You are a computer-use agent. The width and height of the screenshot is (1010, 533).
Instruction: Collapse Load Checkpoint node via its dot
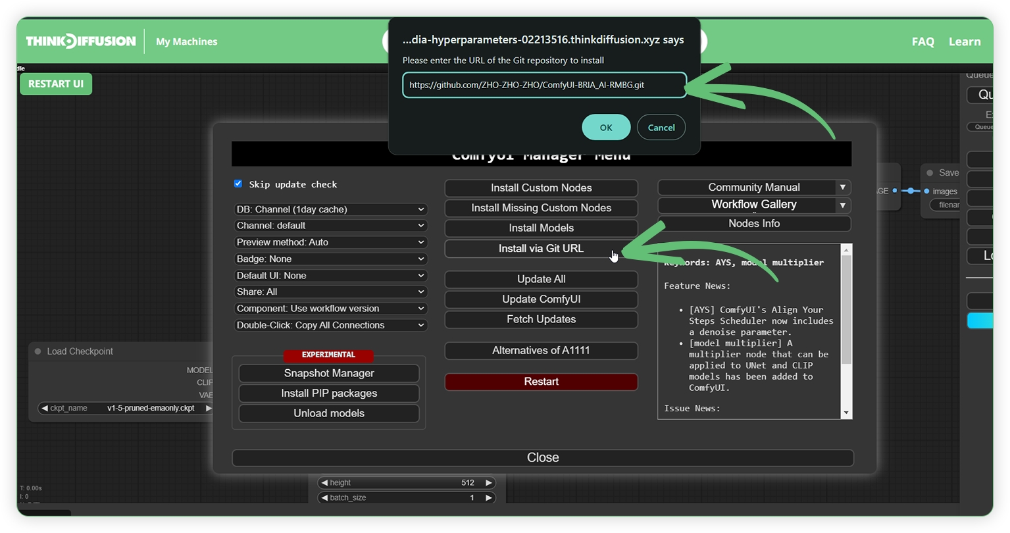[38, 351]
